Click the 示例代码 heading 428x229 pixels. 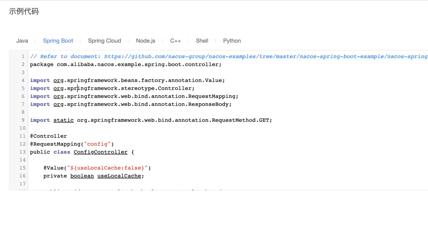tap(24, 12)
